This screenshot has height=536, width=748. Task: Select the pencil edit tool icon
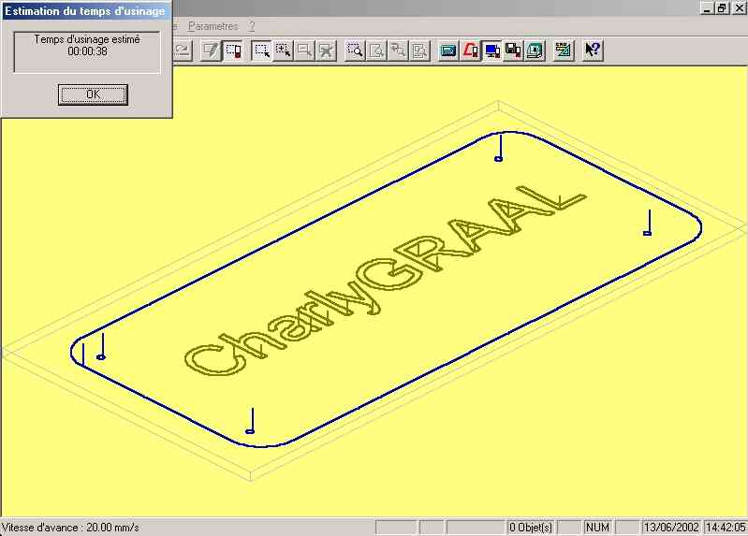212,51
